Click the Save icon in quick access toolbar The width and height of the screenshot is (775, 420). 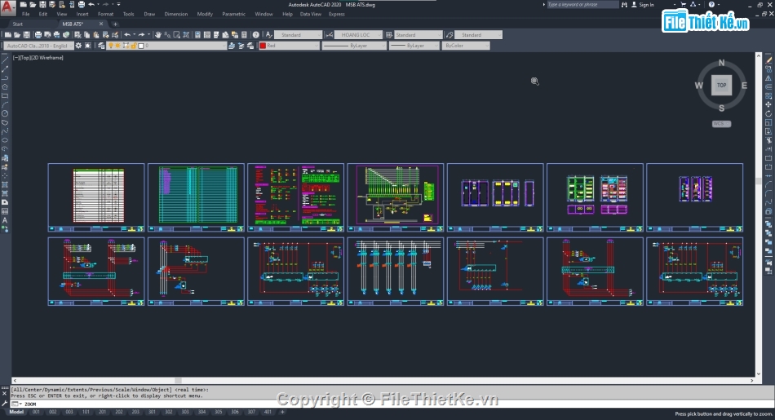point(42,4)
